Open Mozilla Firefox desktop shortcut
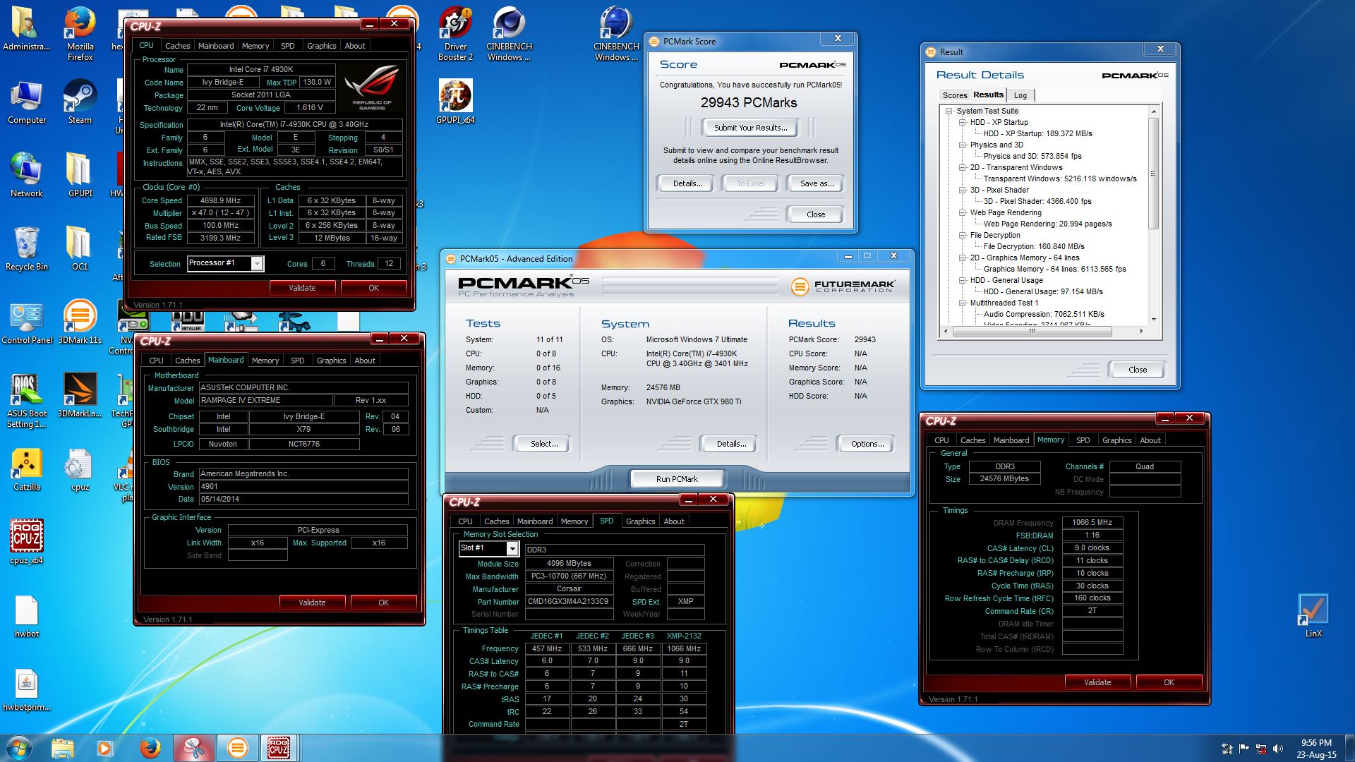Image resolution: width=1355 pixels, height=762 pixels. [80, 33]
